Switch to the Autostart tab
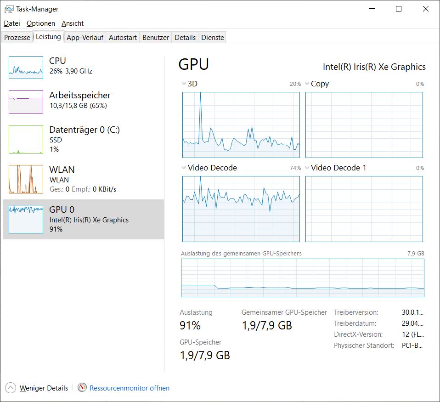Viewport: 440px width, 402px height. tap(123, 38)
